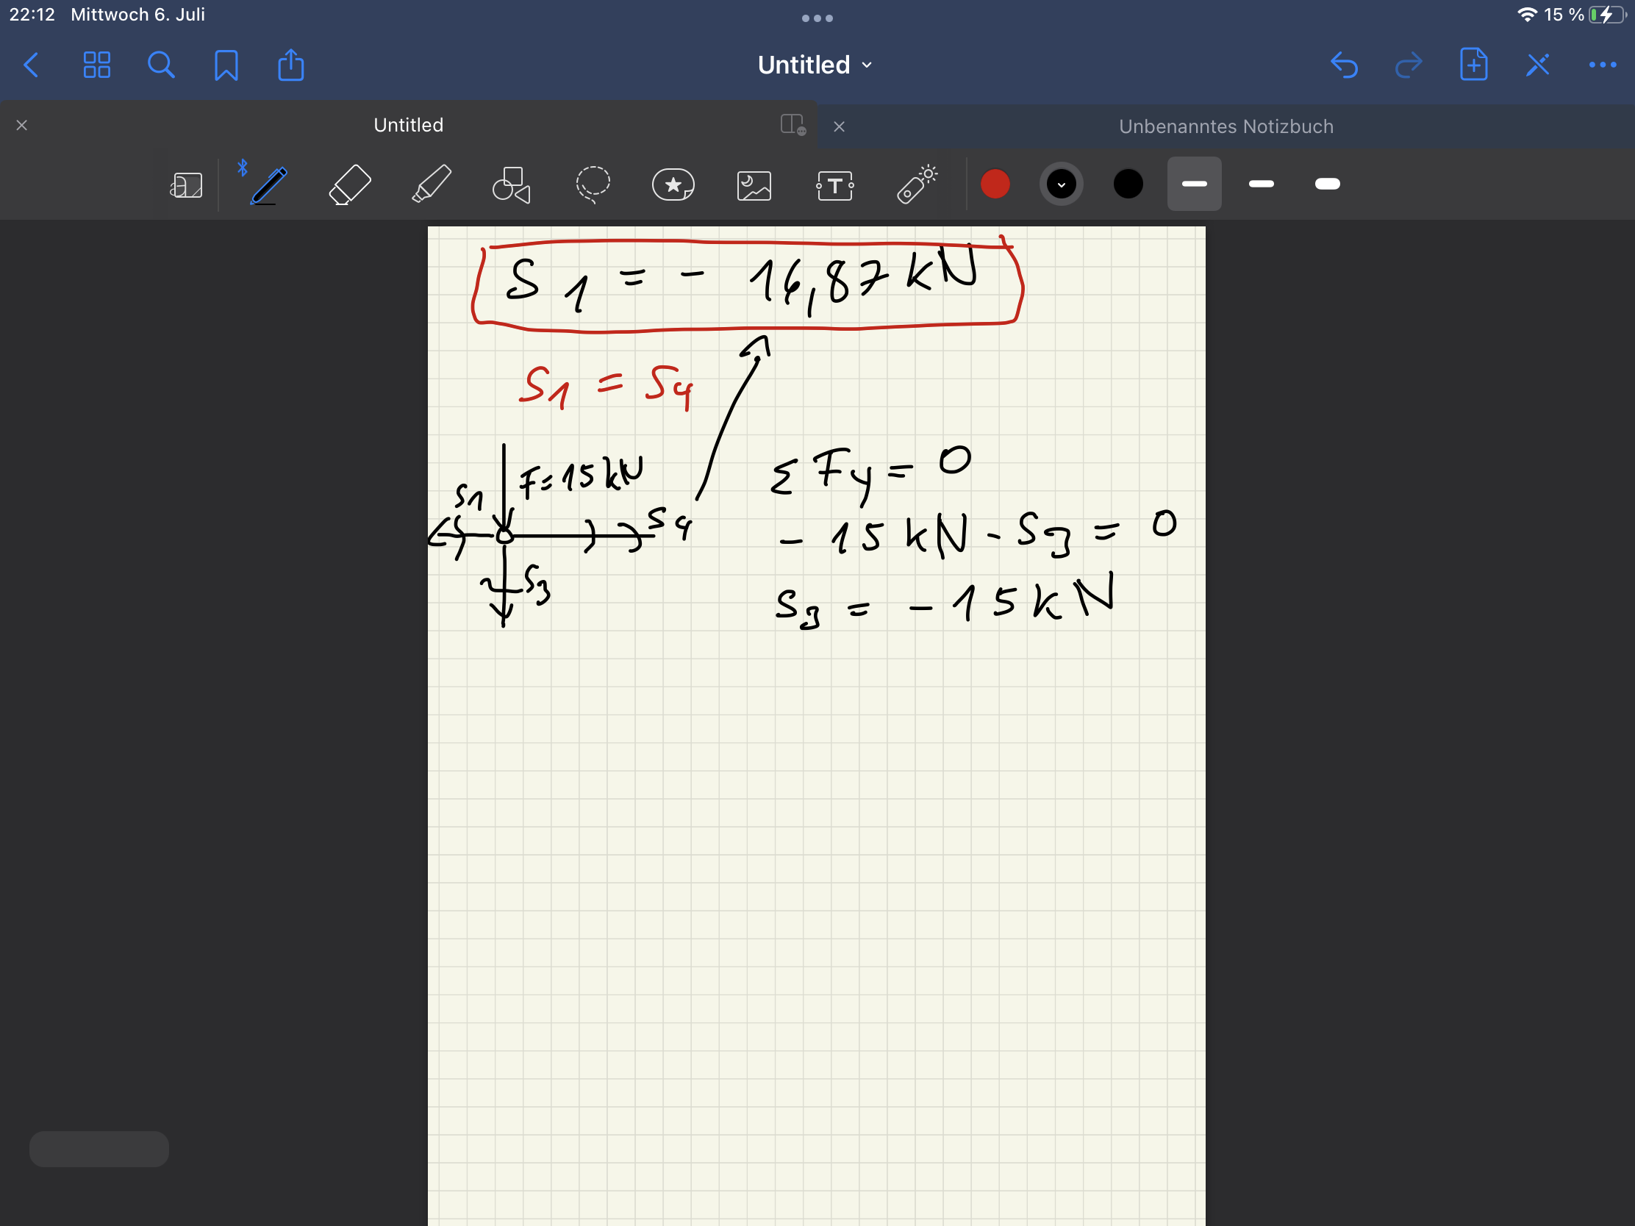Select the Pen tool
Image resolution: width=1635 pixels, height=1226 pixels.
click(x=268, y=184)
